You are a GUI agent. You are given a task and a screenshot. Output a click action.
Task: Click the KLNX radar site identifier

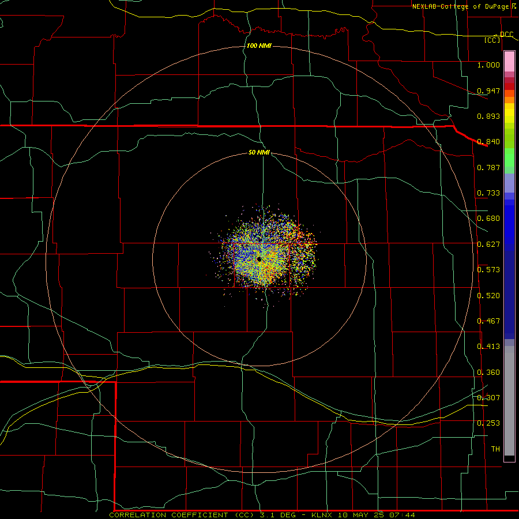click(x=322, y=515)
